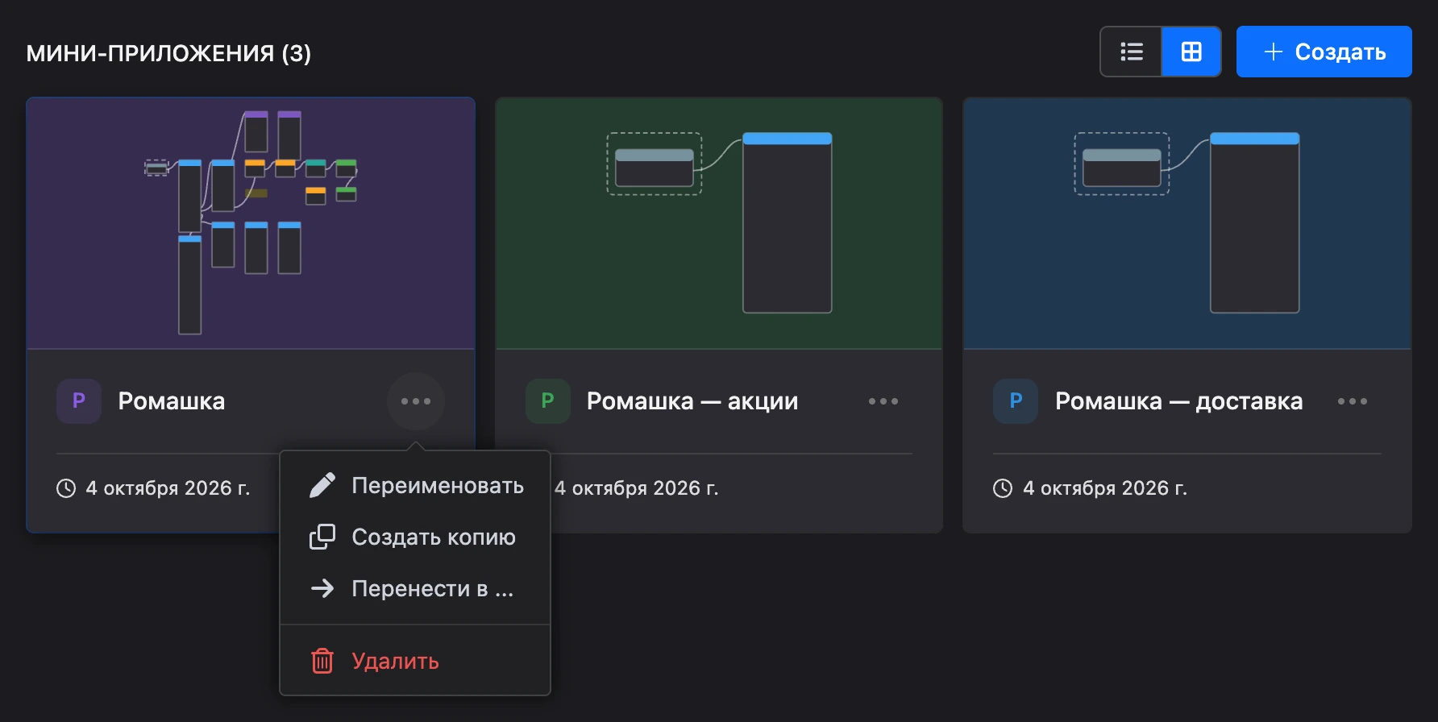Click the МИНИ-ПРИЛОЖЕНИЯ (3) heading

(168, 53)
